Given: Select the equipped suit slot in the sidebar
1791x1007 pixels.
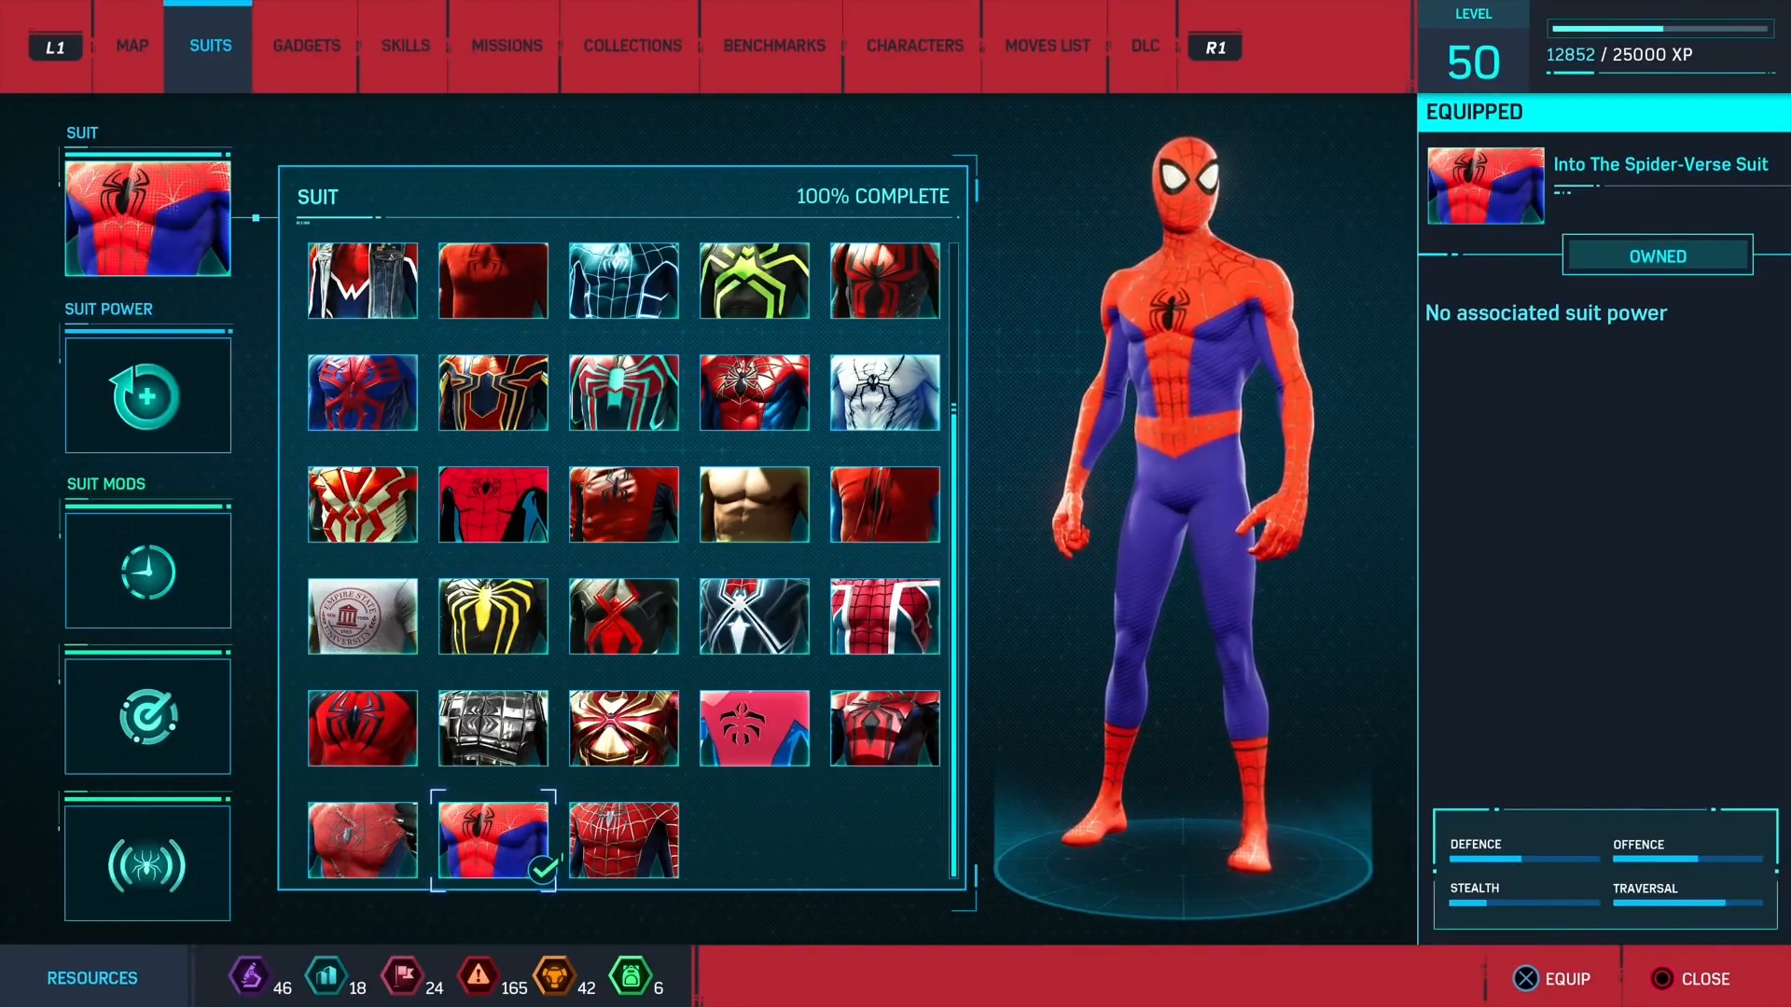Looking at the screenshot, I should (x=147, y=218).
